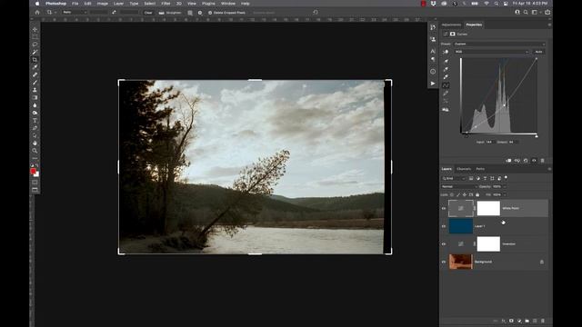
Task: Create new adjustment layer icon in Layers footer
Action: point(519,321)
